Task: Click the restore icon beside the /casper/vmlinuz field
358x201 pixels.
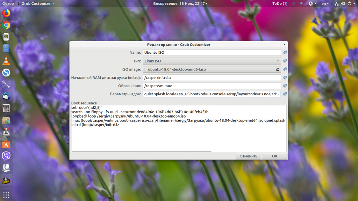Action: pyautogui.click(x=285, y=86)
